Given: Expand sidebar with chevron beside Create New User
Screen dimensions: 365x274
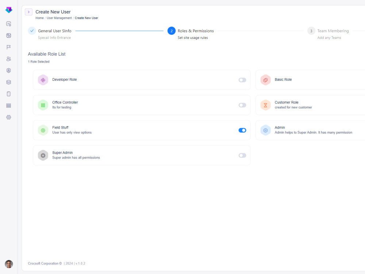Looking at the screenshot, I should 28,12.
